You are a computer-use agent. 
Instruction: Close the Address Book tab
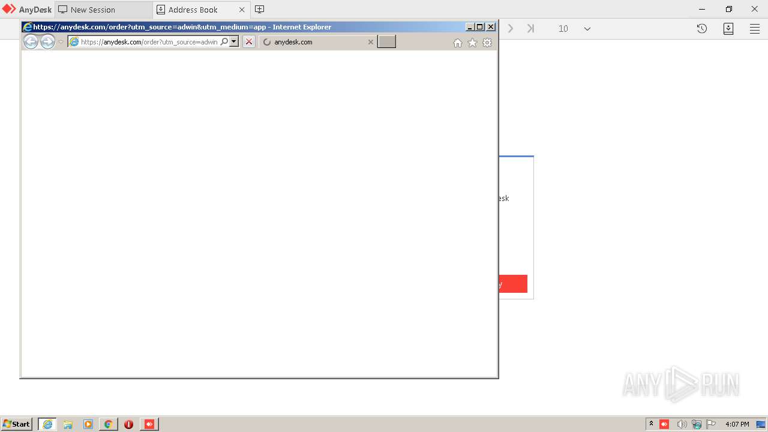[x=242, y=10]
